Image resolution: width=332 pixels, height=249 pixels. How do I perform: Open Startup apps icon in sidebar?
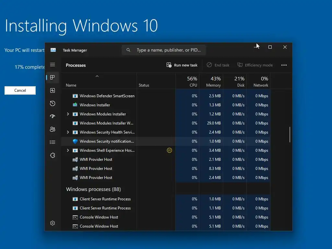tap(53, 116)
